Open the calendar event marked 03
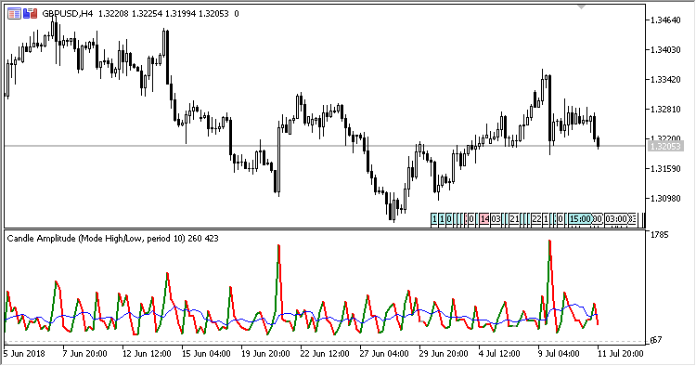The image size is (696, 366). pos(496,219)
